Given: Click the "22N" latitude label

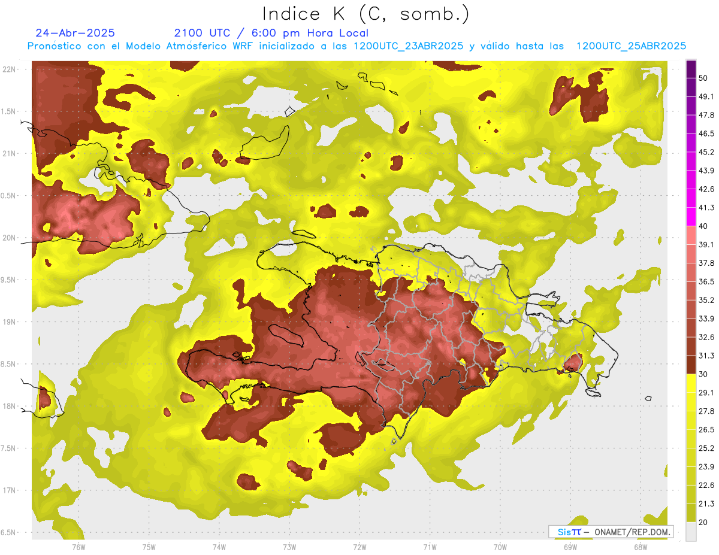Looking at the screenshot, I should click(9, 69).
